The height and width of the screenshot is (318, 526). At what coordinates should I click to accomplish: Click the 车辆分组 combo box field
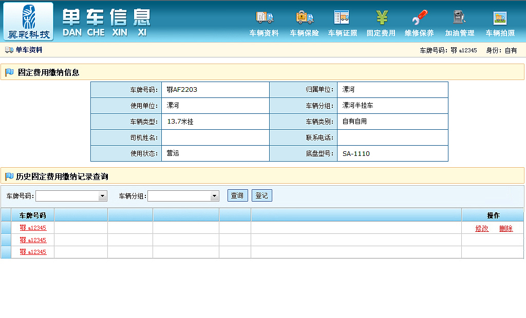tap(183, 196)
